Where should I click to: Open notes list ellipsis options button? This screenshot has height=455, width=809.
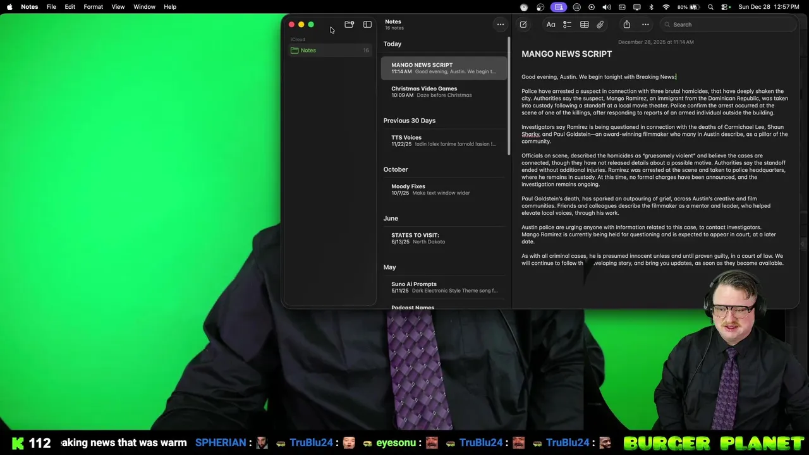(501, 25)
